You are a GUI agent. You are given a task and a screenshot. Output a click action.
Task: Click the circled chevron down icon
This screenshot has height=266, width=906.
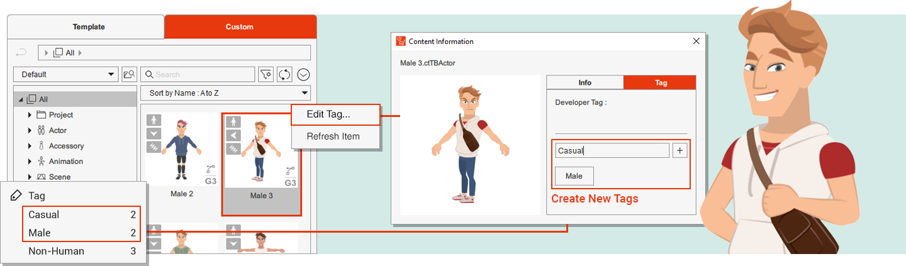tap(303, 74)
